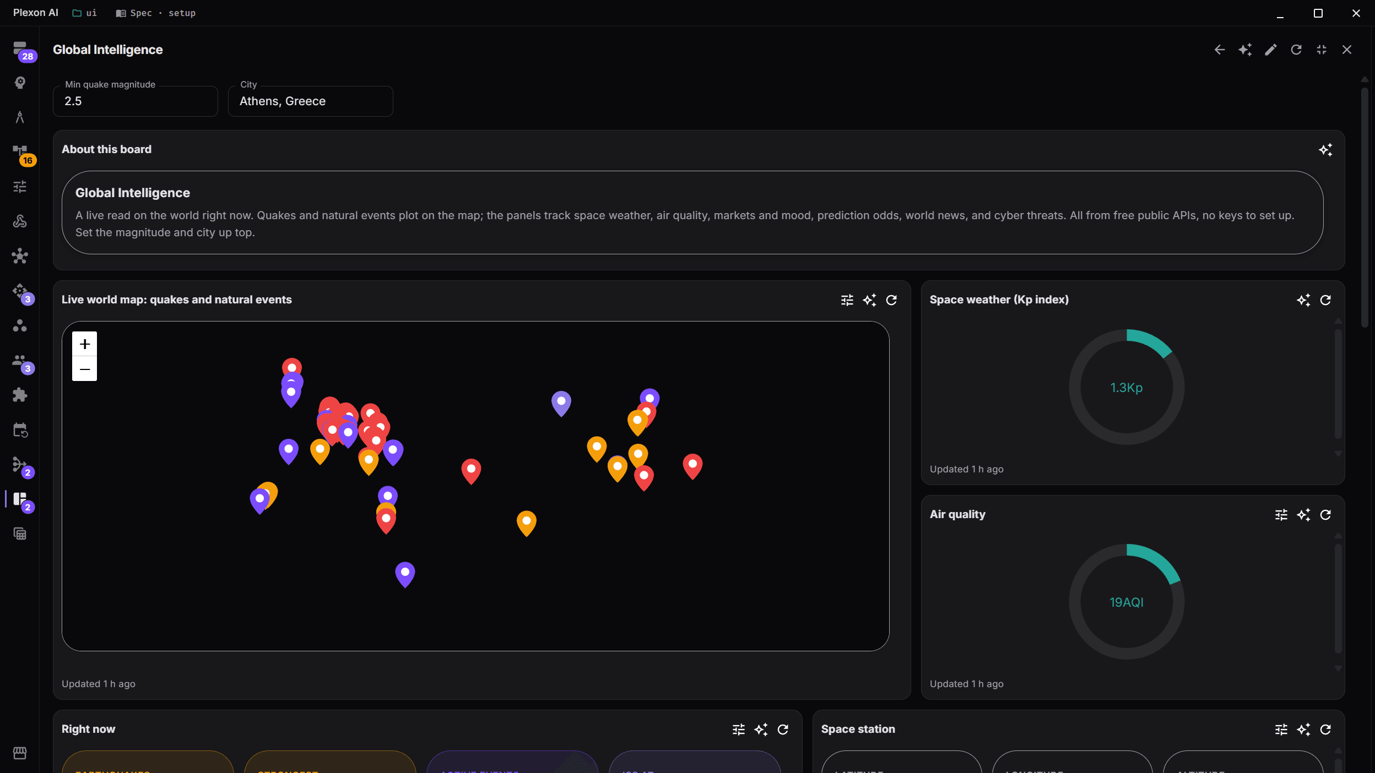Click the sparkle icon on About this board
This screenshot has height=773, width=1375.
(1325, 150)
